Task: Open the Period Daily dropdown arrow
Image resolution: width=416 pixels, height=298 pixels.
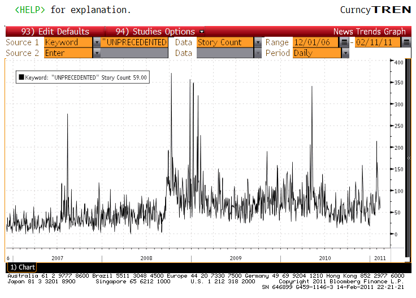Action: 345,53
